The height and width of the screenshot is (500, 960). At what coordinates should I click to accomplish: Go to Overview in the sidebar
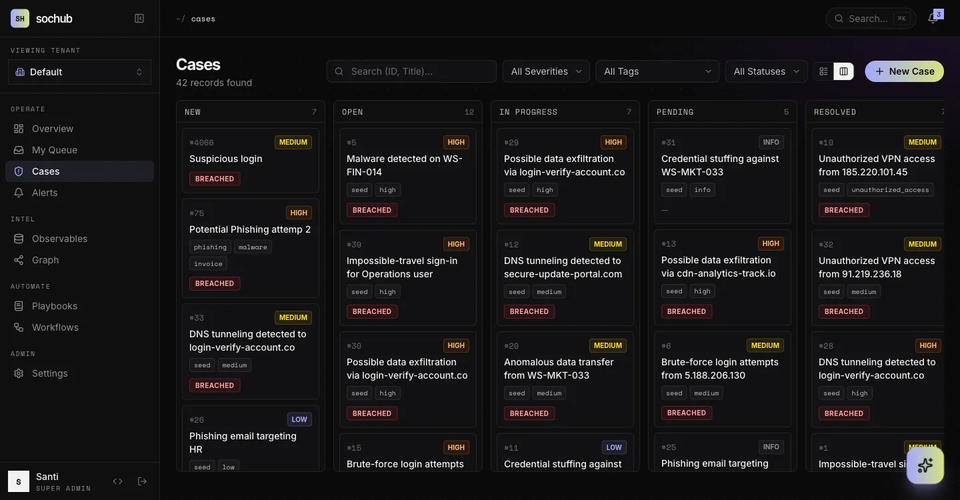79,129
